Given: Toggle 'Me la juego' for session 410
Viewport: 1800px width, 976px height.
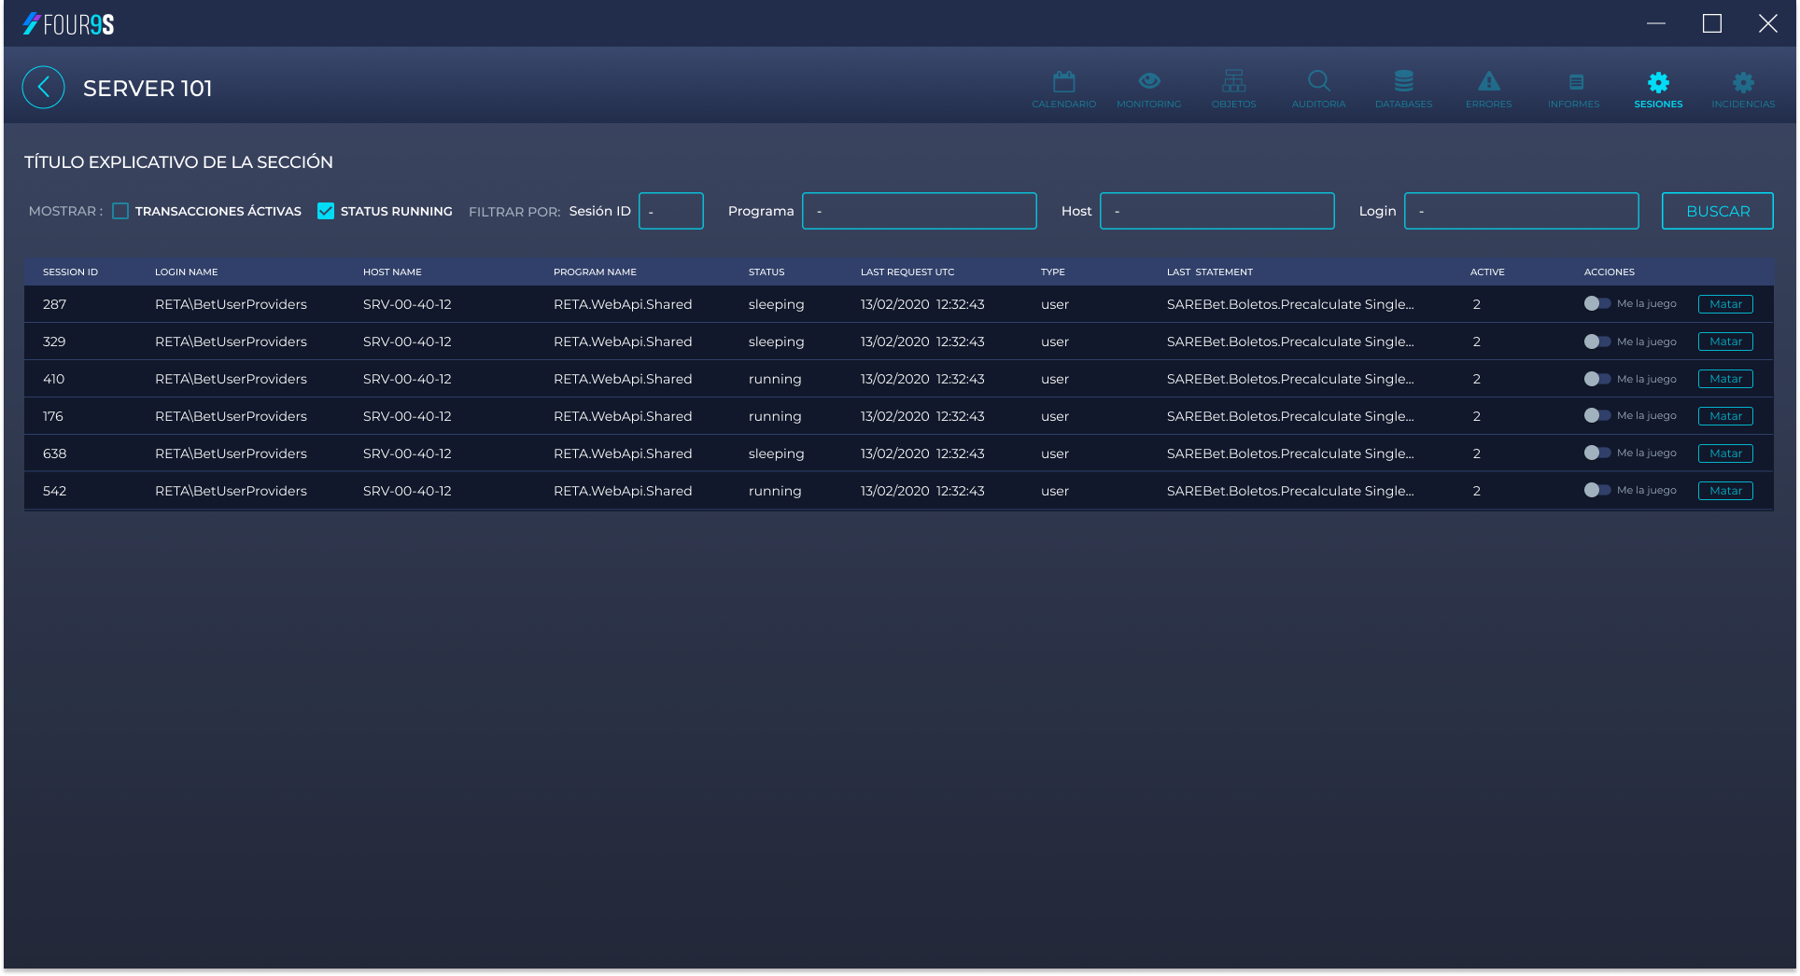Looking at the screenshot, I should pyautogui.click(x=1596, y=379).
